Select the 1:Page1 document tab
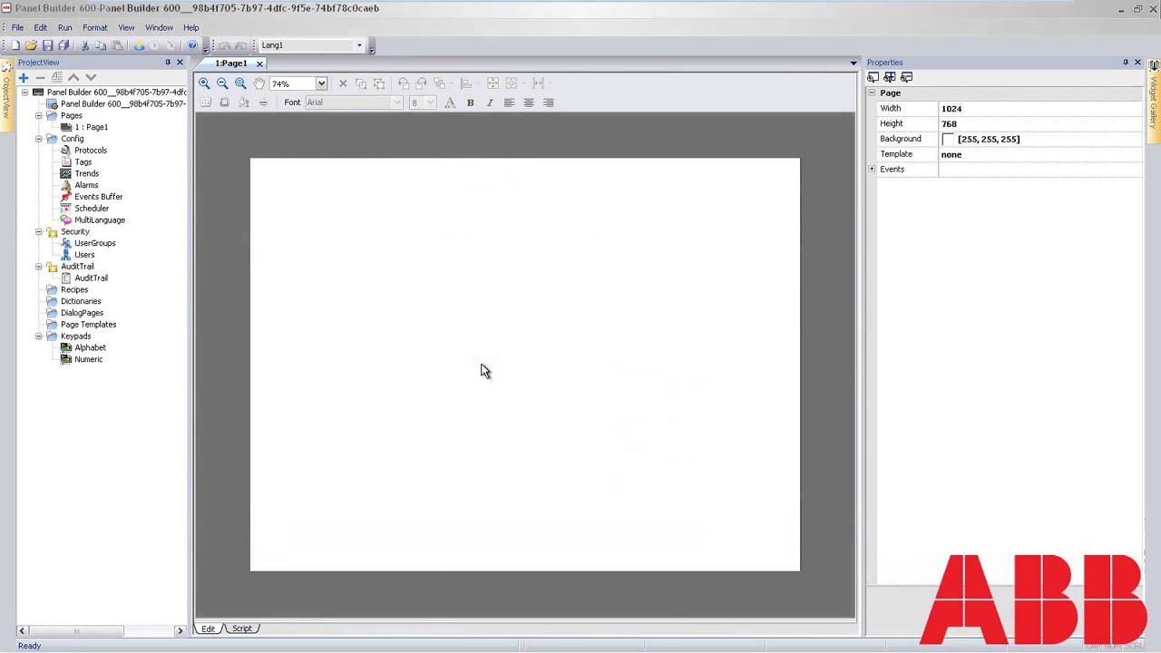The image size is (1161, 653). pyautogui.click(x=231, y=63)
